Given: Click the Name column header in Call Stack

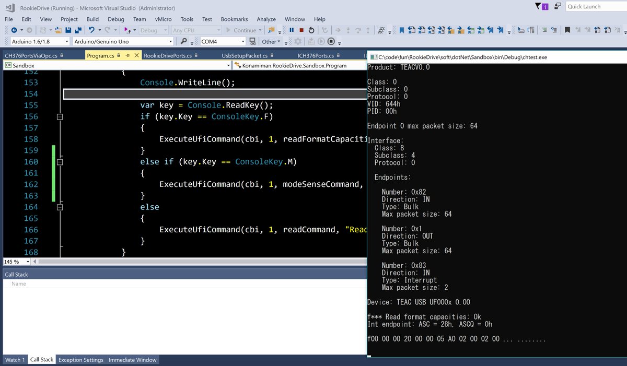Looking at the screenshot, I should [x=19, y=284].
